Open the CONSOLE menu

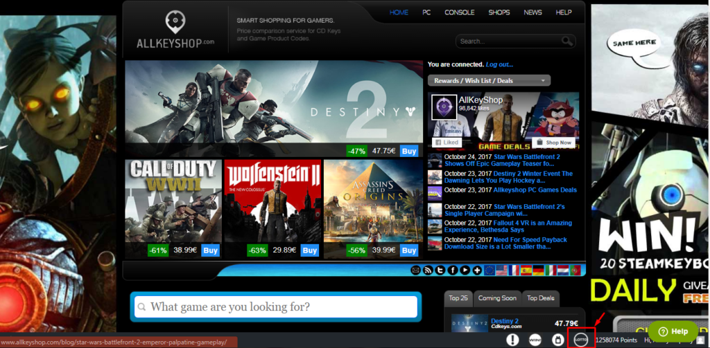[459, 12]
